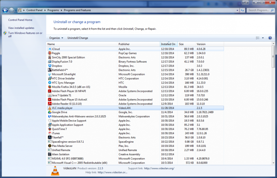Viewport: 277px width, 178px height.
Task: Click the Microsoft Silverlight icon
Action: (x=50, y=74)
